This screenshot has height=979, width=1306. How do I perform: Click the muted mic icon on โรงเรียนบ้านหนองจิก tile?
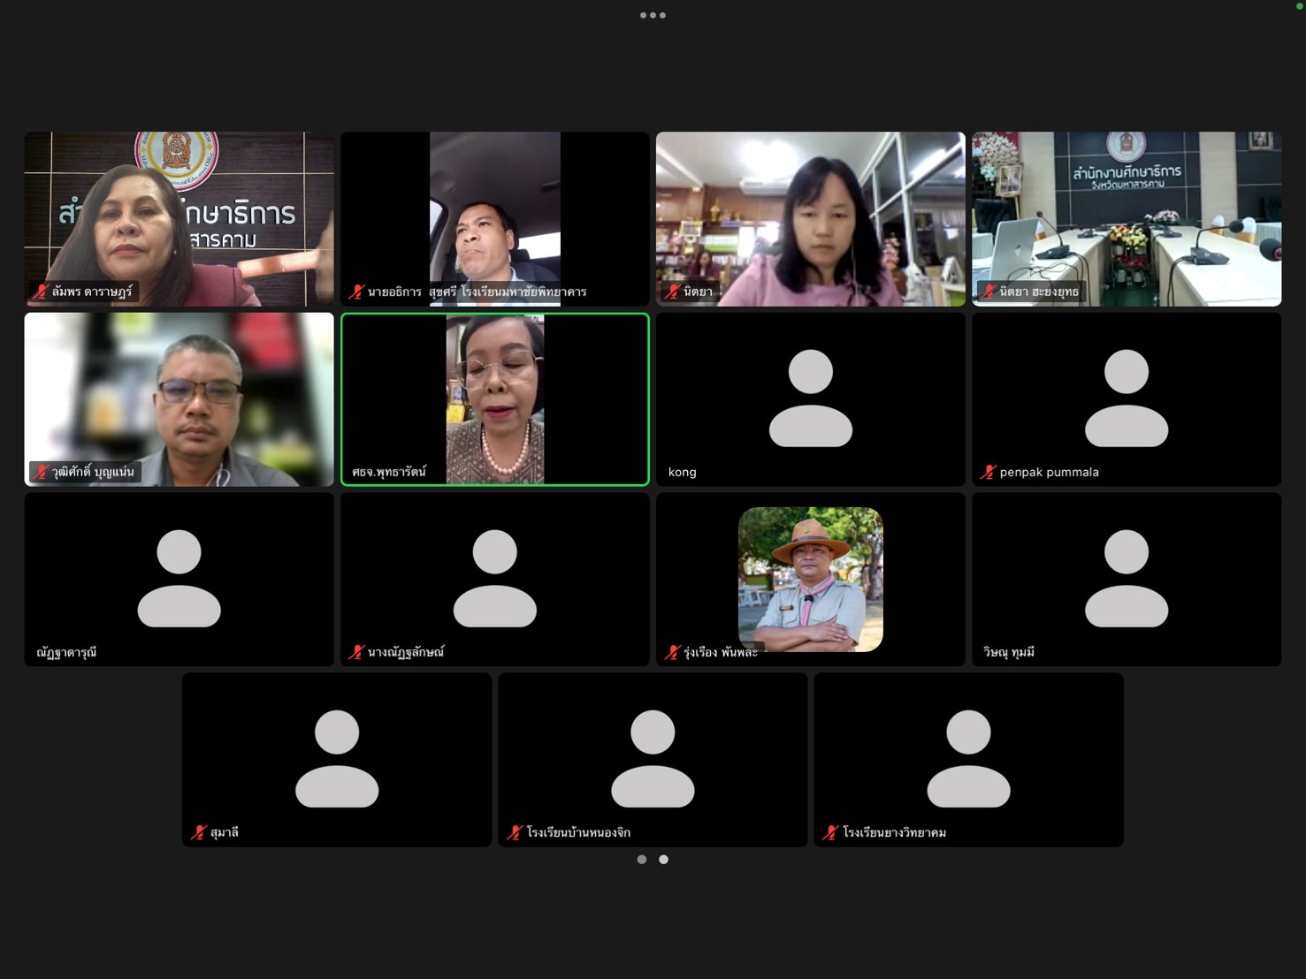[514, 832]
